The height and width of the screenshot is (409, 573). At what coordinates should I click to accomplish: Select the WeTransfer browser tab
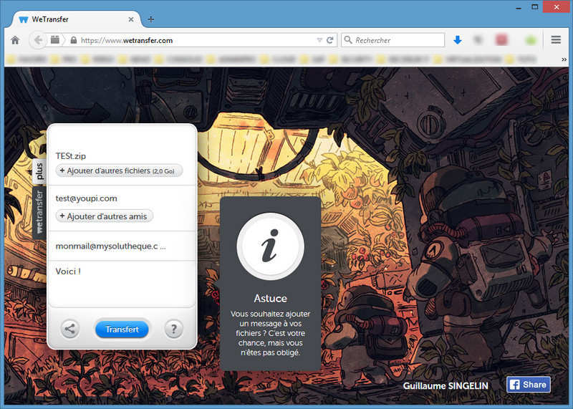77,19
